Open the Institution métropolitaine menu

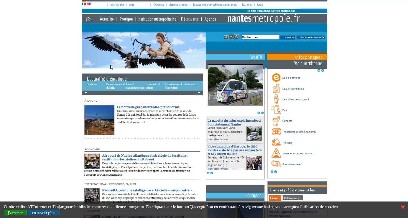tap(157, 19)
